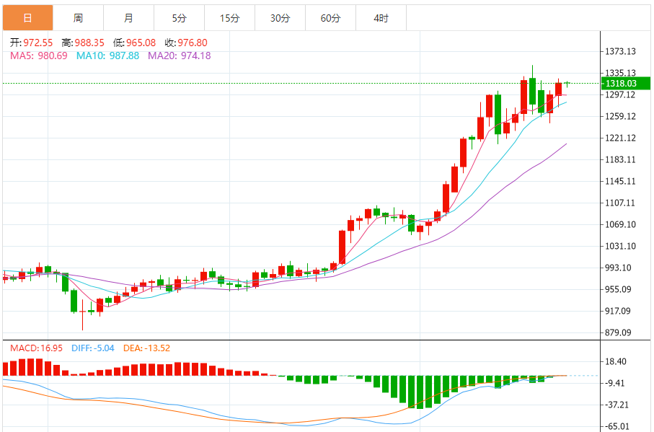Screen dimensions: 654x432
Task: Click the MA10 indicator label
Action: 108,56
